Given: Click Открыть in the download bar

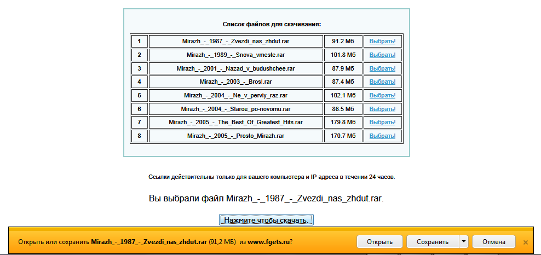Looking at the screenshot, I should [379, 241].
